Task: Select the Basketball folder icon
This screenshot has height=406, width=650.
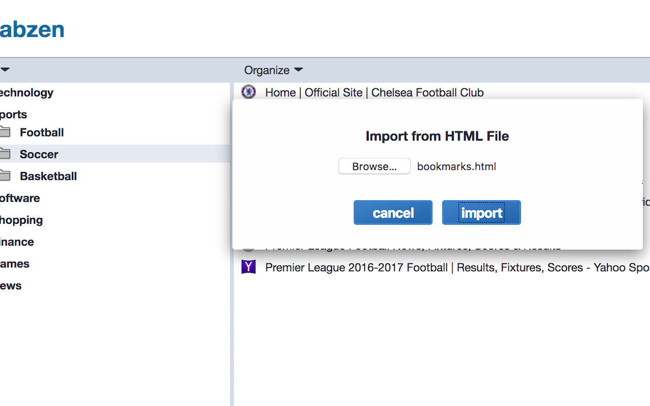Action: pos(5,176)
